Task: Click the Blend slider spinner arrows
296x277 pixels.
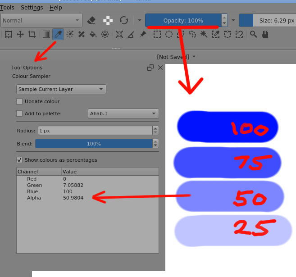Action: pyautogui.click(x=155, y=144)
